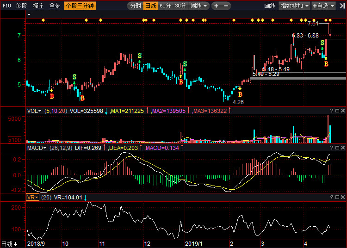Click the last yellow diamond event marker
The image size is (347, 248).
point(330,20)
